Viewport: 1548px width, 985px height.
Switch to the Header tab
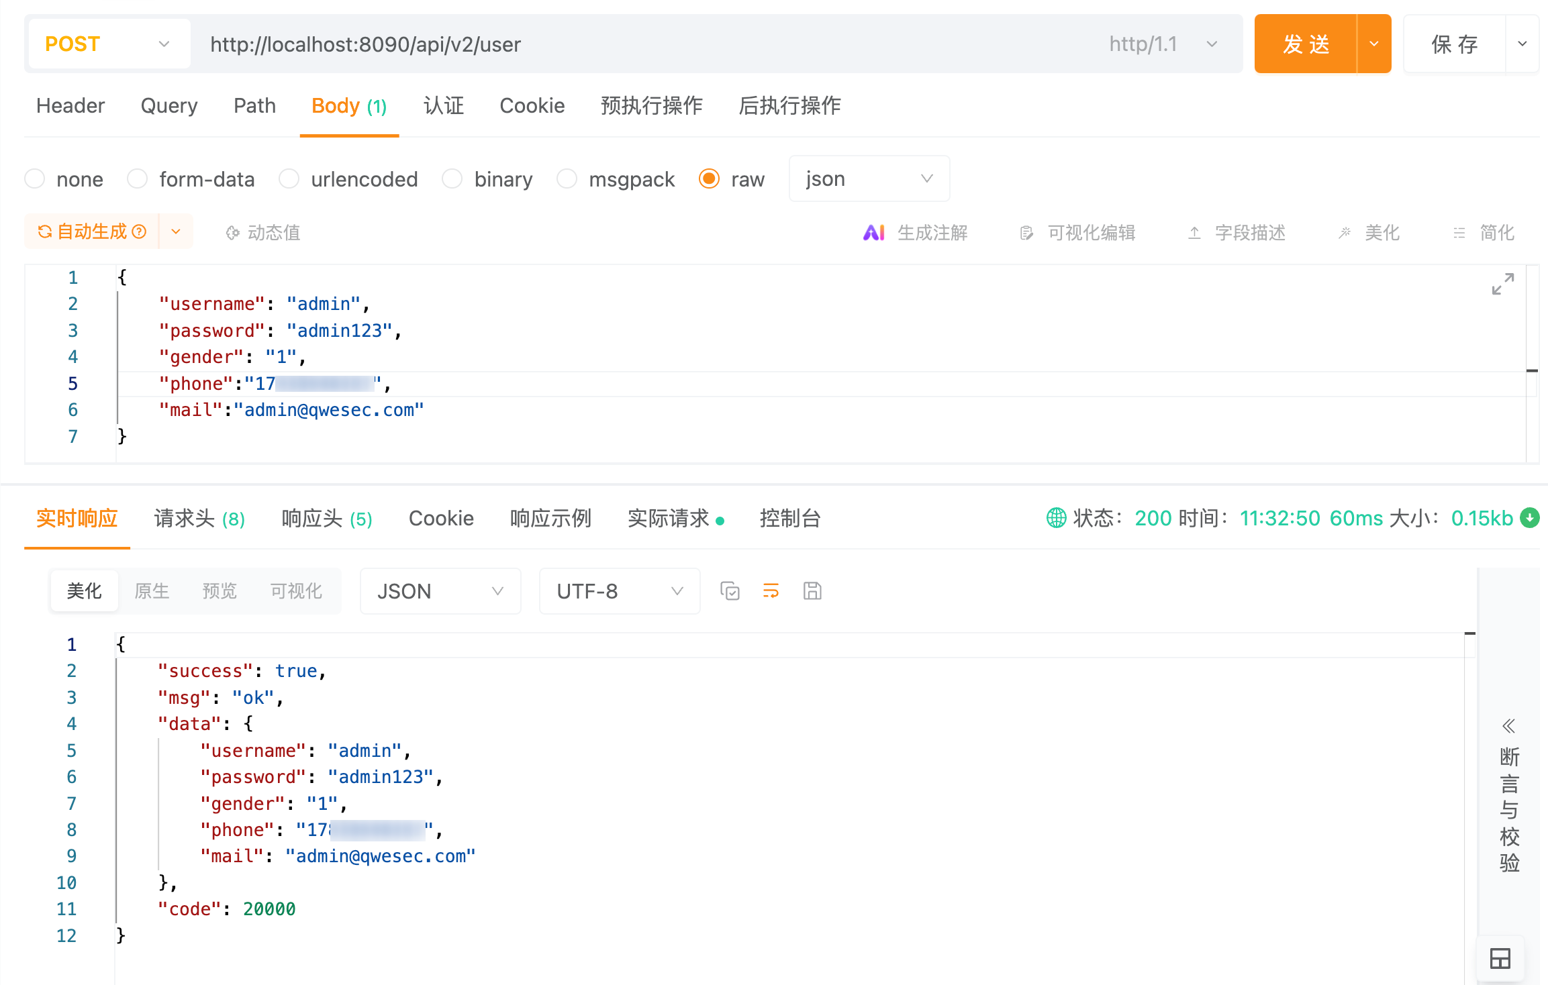click(x=70, y=106)
